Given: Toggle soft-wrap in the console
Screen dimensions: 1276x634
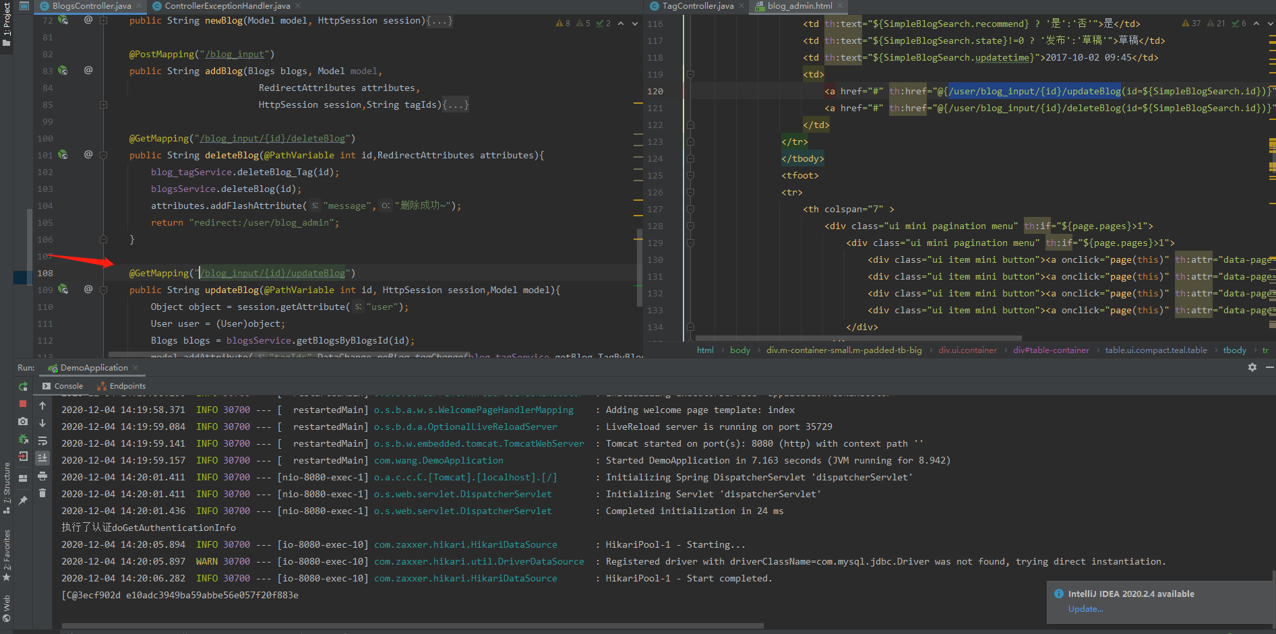Looking at the screenshot, I should (x=42, y=441).
